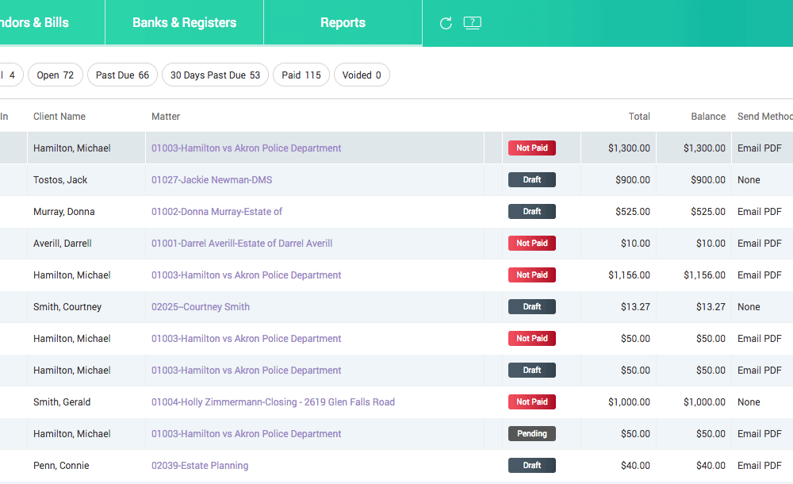The height and width of the screenshot is (484, 793).
Task: Open matter 02025--Courtney Smith
Action: (x=201, y=307)
